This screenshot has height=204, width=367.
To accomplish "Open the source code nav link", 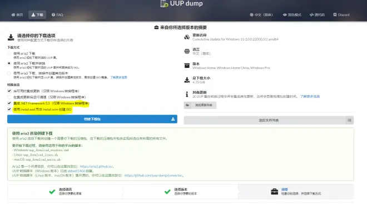I will 317,15.
